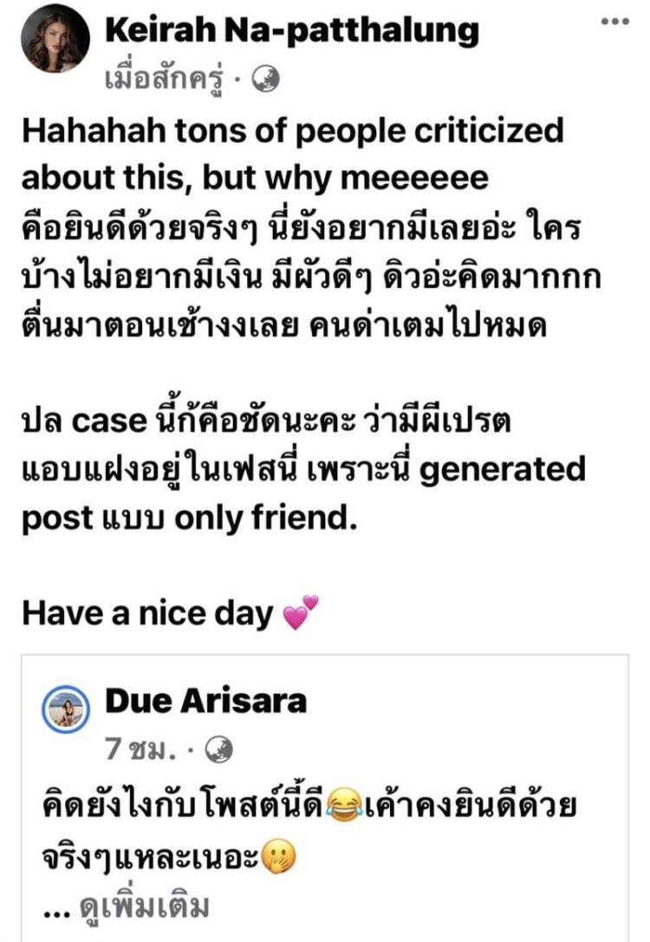Open the three-dot post options menu
This screenshot has height=942, width=650.
[614, 22]
